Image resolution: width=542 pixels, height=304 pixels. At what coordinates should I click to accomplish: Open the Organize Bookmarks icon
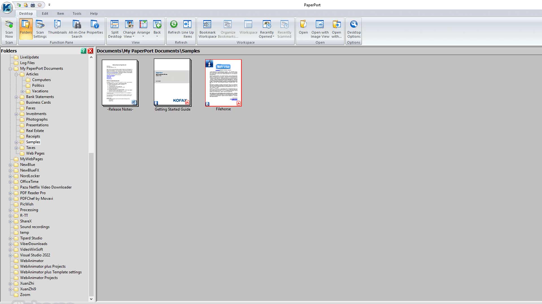(228, 29)
